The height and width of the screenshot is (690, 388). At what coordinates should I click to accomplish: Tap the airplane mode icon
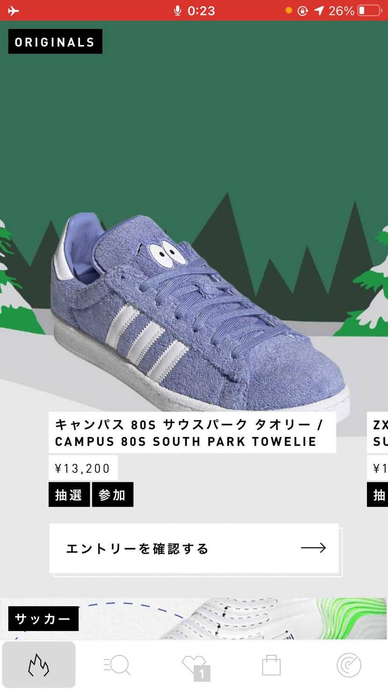click(x=14, y=10)
